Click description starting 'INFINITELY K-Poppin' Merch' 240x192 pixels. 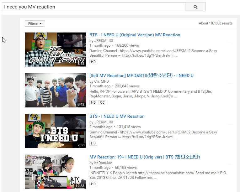[x=158, y=175]
